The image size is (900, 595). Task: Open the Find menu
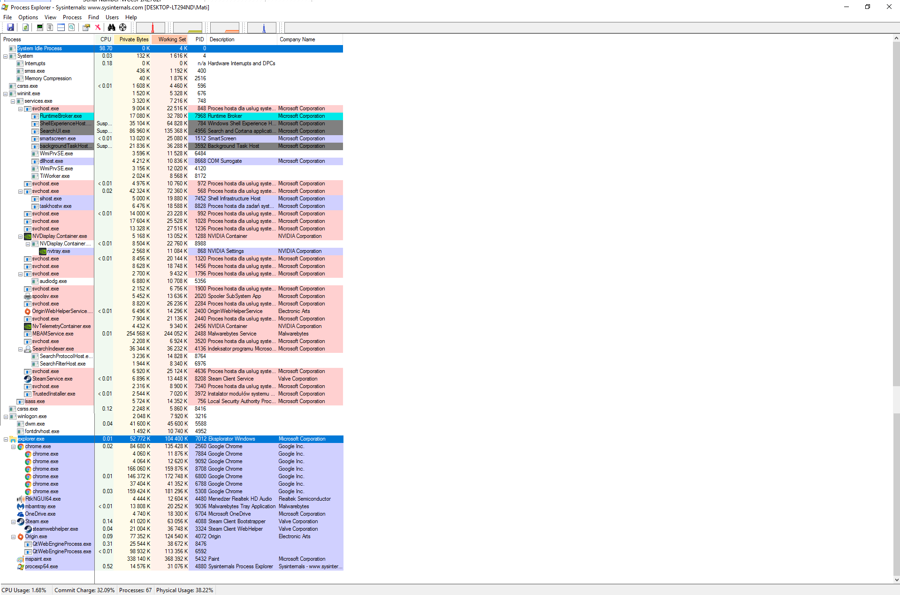click(x=94, y=17)
